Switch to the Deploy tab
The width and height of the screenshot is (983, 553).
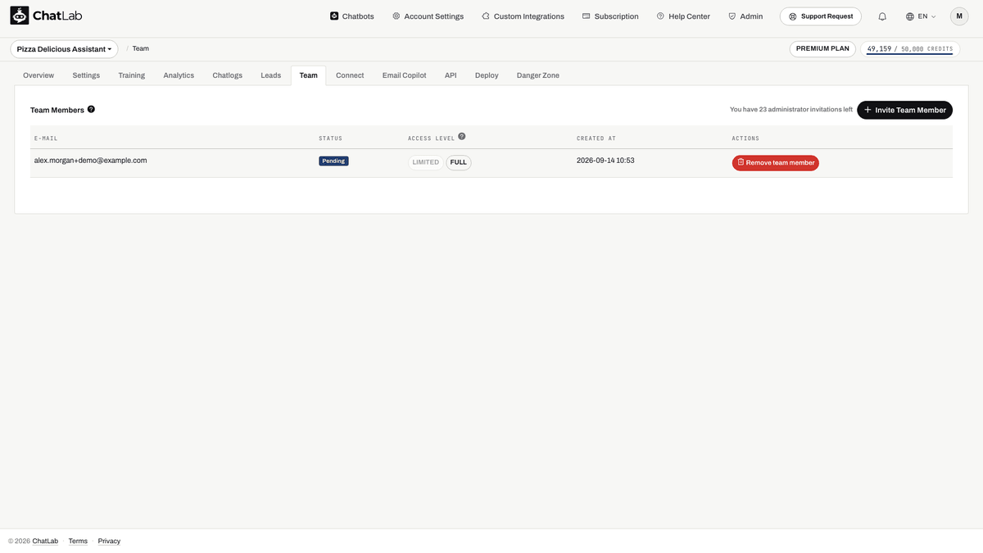pos(487,75)
